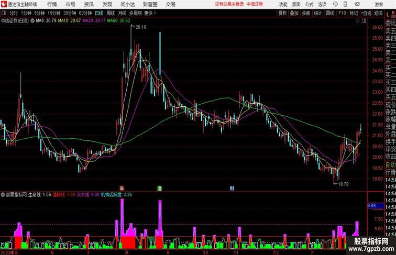Open the 交易 menu

pyautogui.click(x=170, y=4)
